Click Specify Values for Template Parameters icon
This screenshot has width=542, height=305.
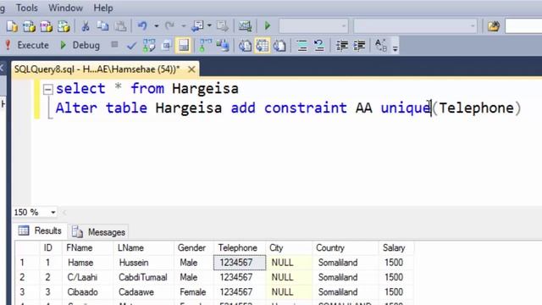pyautogui.click(x=381, y=45)
